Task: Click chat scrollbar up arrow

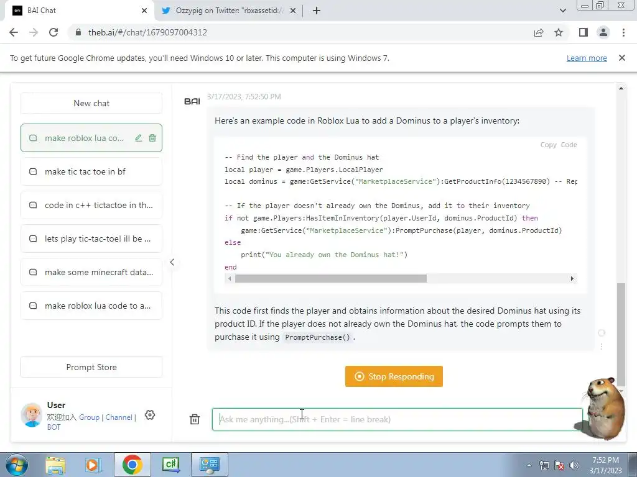Action: coord(621,88)
